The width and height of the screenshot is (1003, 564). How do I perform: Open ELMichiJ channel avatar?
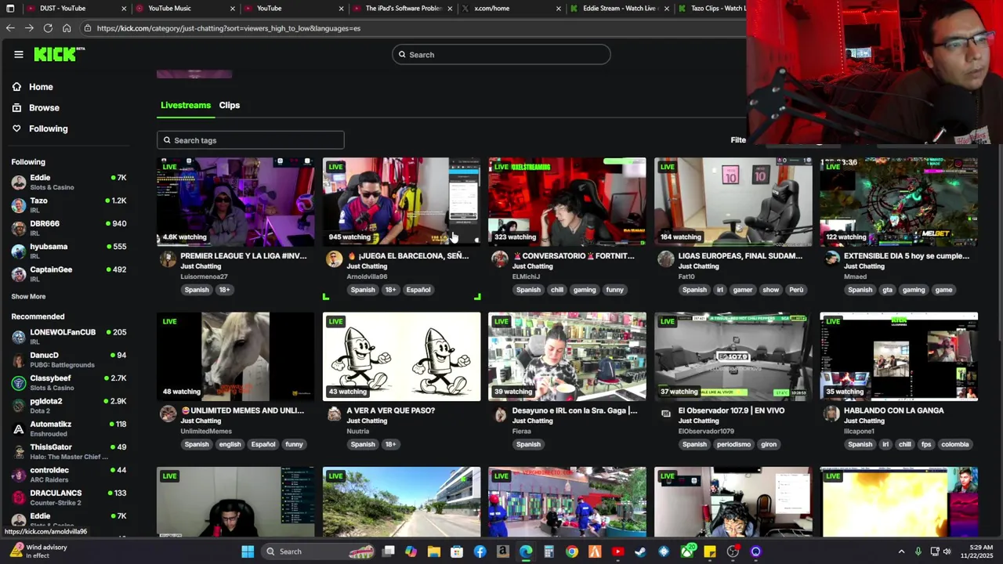pos(500,259)
